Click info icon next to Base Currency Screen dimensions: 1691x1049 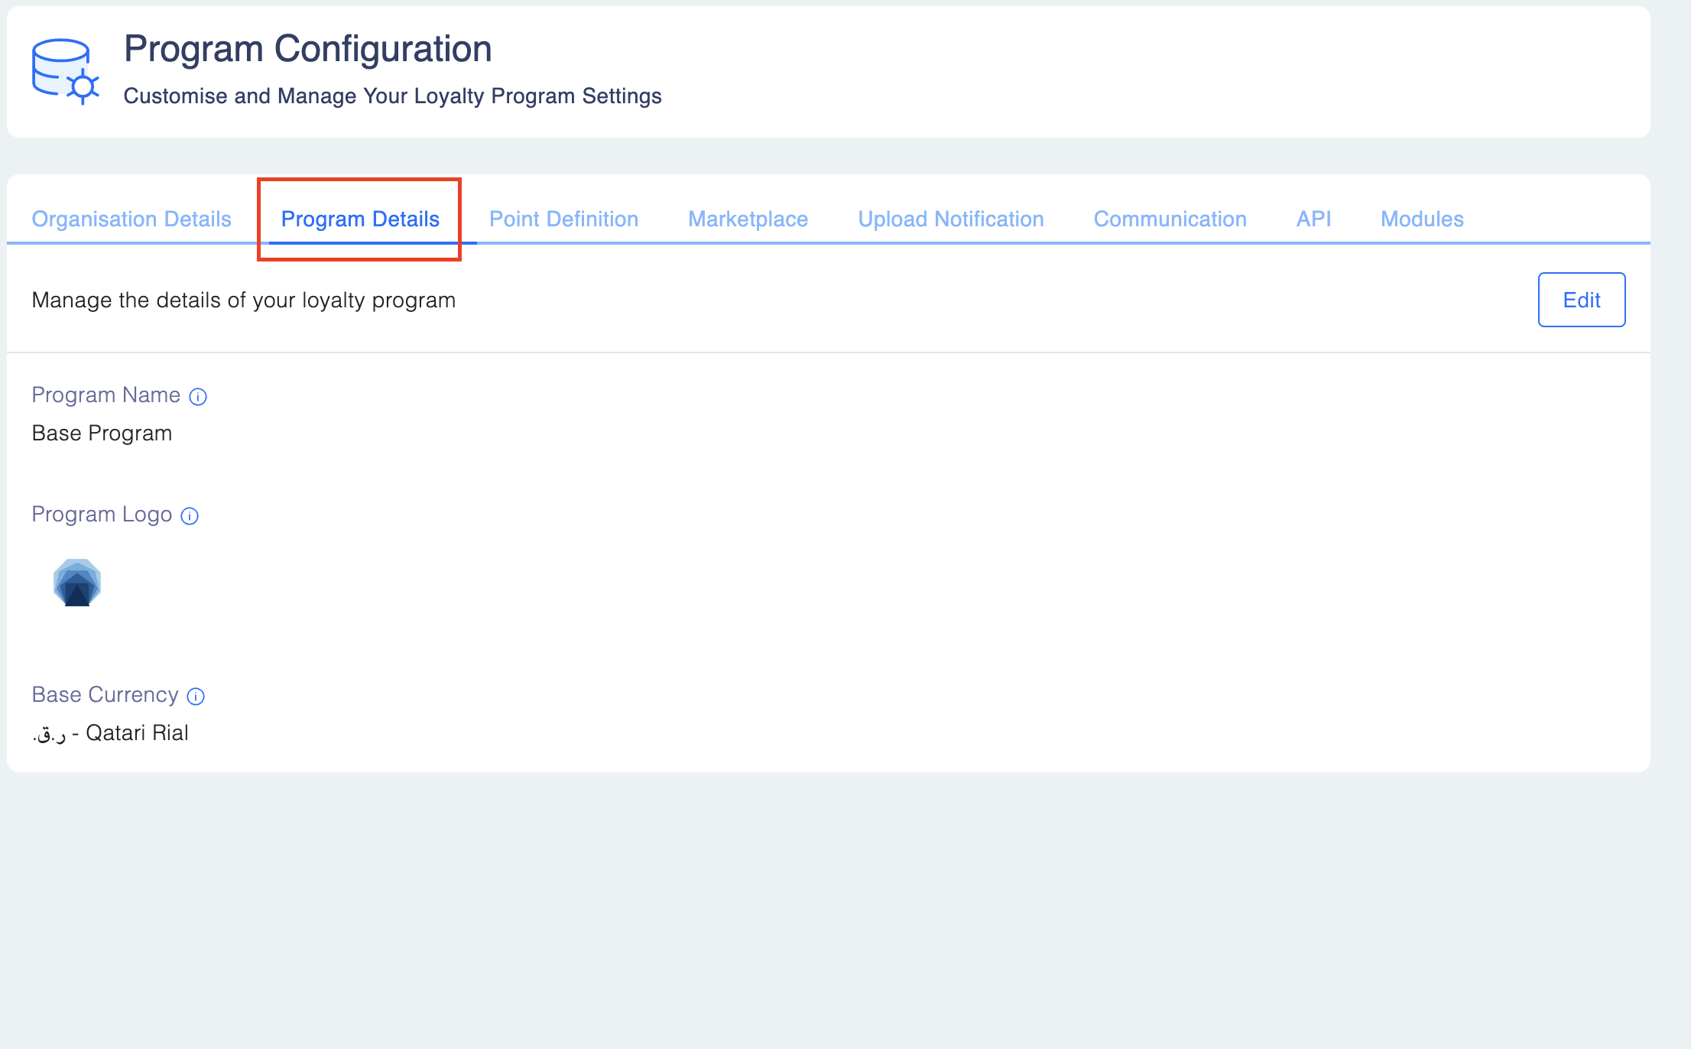pyautogui.click(x=196, y=696)
